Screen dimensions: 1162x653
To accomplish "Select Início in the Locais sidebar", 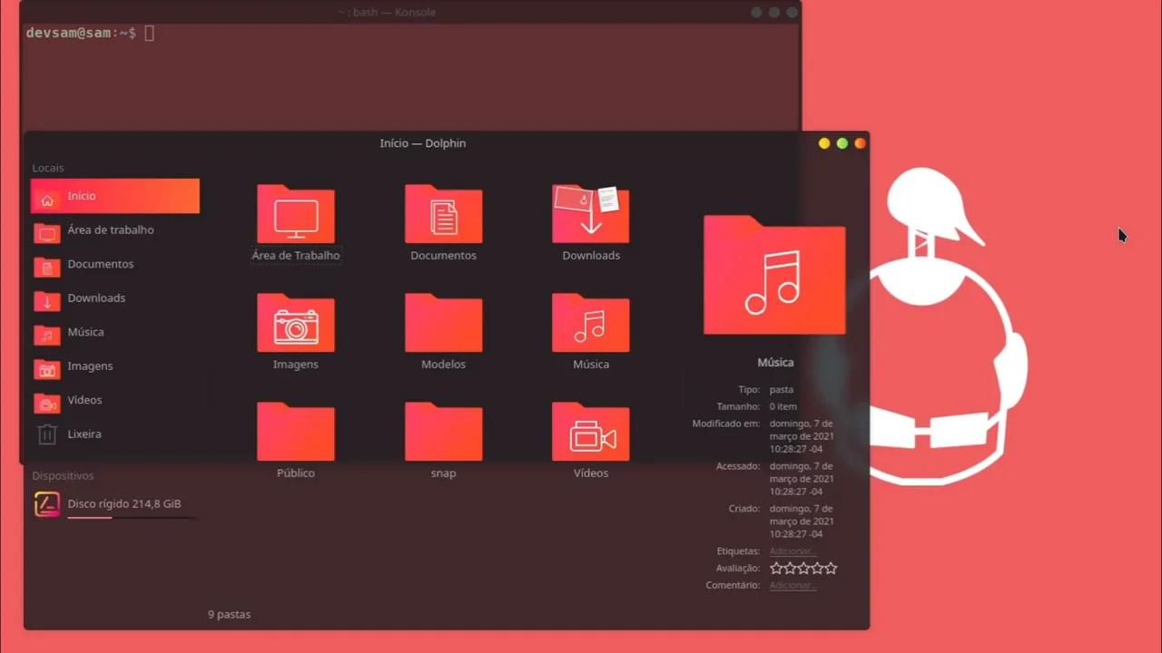I will click(115, 196).
